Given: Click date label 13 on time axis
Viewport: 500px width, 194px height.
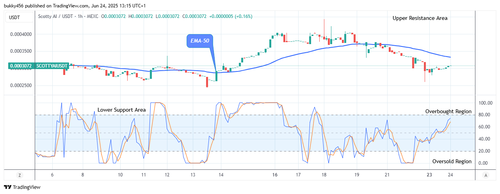Looking at the screenshot, I should [193, 175].
